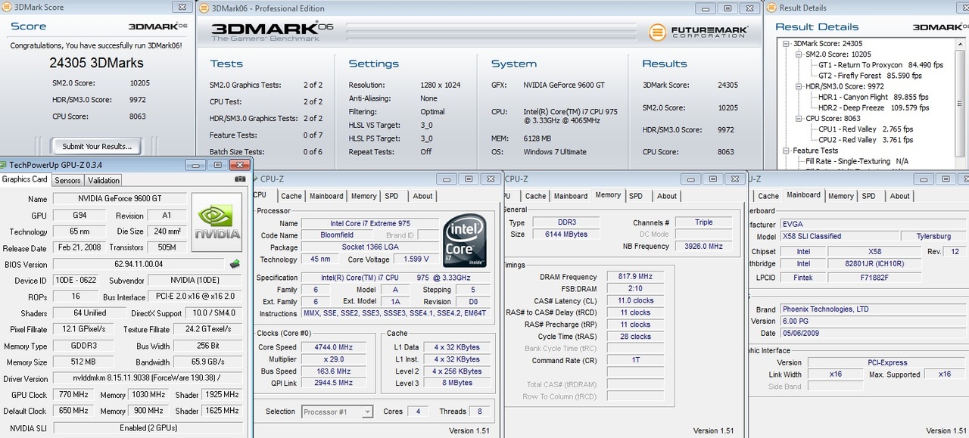Click the Driver Version field in GPU-Z
The height and width of the screenshot is (438, 969).
[148, 379]
